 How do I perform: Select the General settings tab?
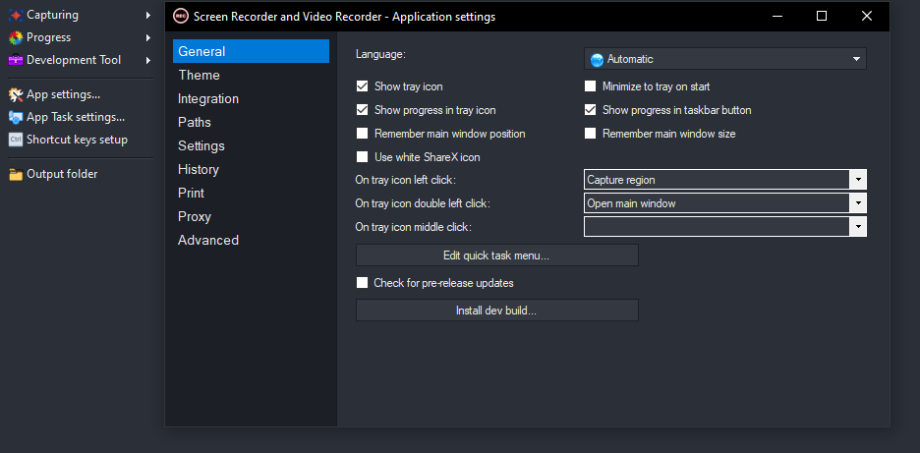pos(251,51)
